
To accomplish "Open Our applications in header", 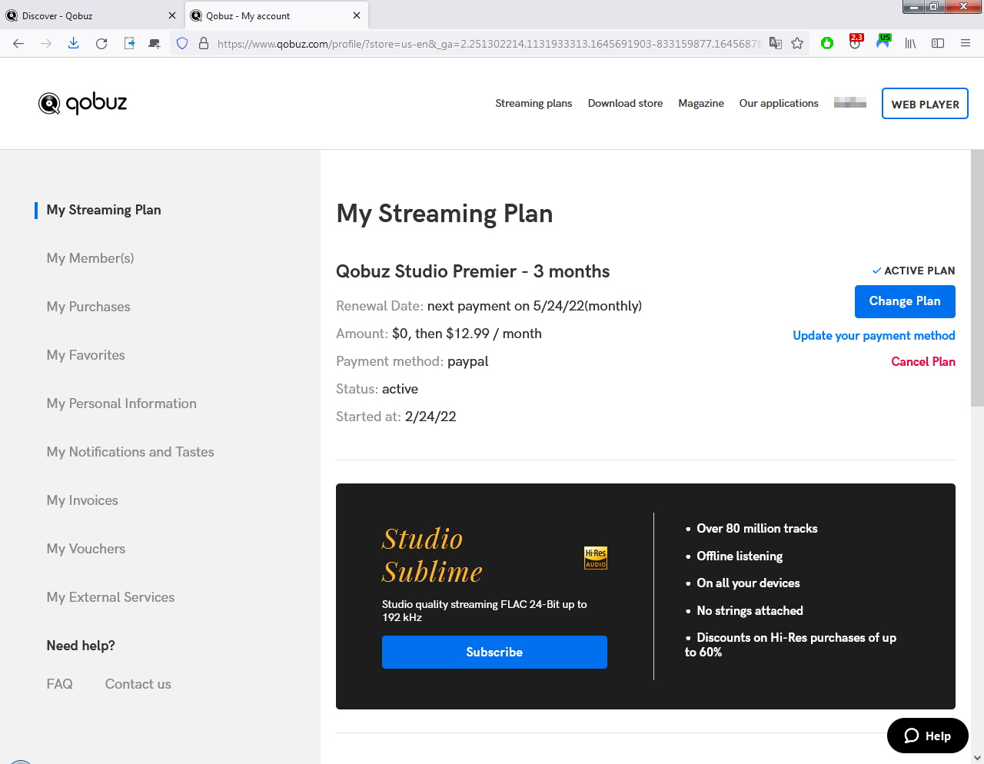I will [779, 103].
